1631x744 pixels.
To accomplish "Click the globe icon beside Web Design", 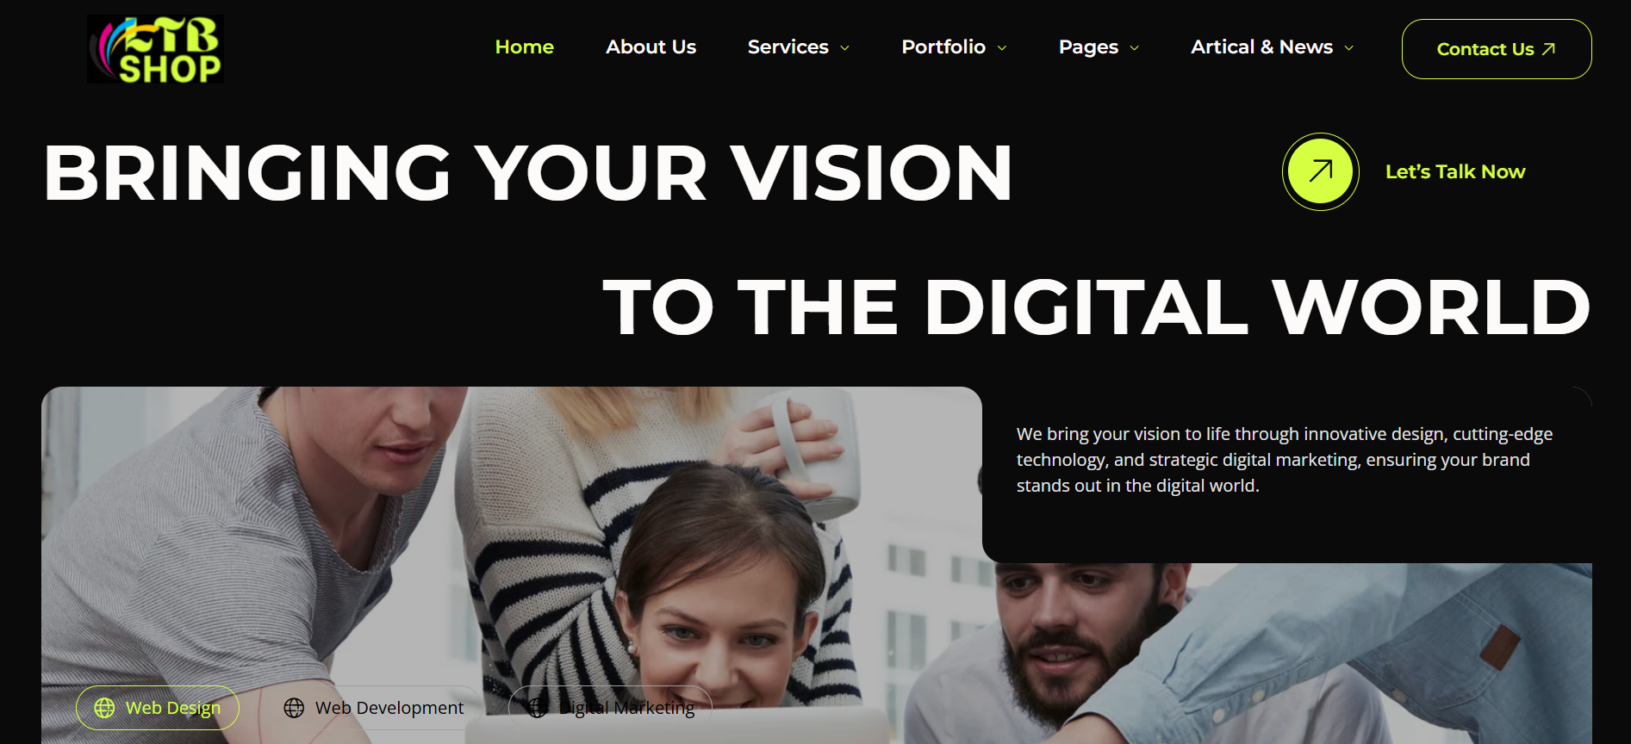I will (x=104, y=708).
